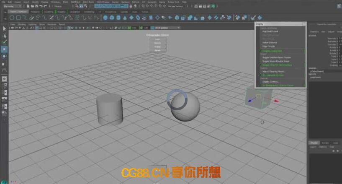Open the viewport Shading menu
Image resolution: width=342 pixels, height=184 pixels.
coord(22,24)
